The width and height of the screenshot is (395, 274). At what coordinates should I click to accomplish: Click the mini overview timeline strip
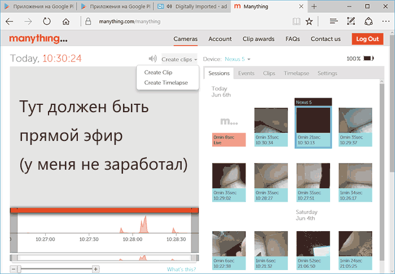[x=104, y=258]
